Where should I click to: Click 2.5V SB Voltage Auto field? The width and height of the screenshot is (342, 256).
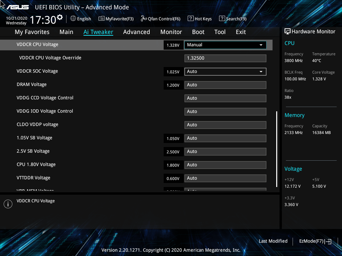(225, 152)
